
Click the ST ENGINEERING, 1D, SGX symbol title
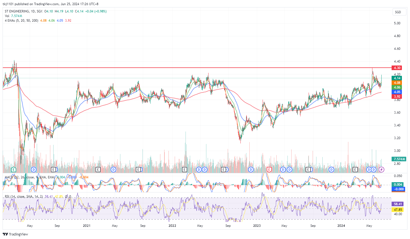24,11
